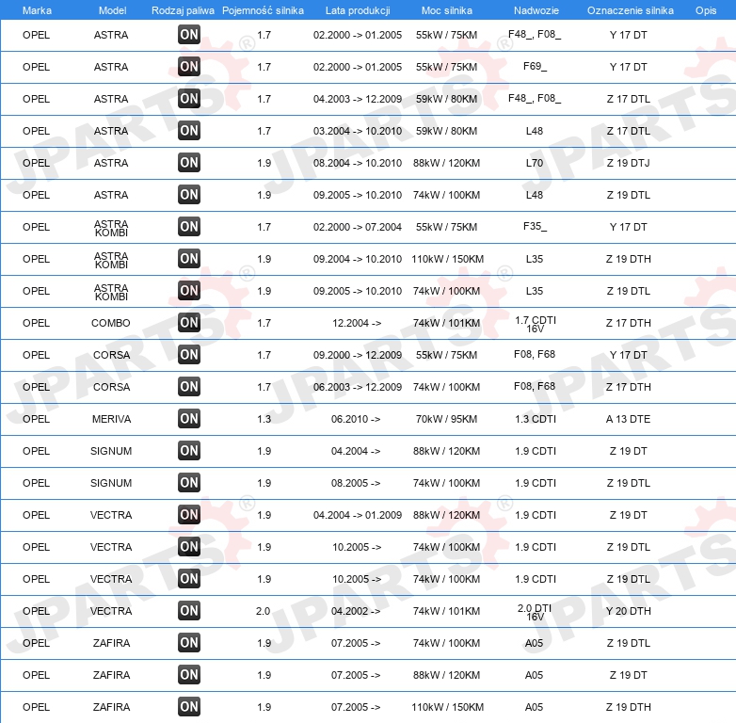Click ON icon in SIGNUM Z 19 DTL row
This screenshot has width=736, height=723.
(x=189, y=483)
